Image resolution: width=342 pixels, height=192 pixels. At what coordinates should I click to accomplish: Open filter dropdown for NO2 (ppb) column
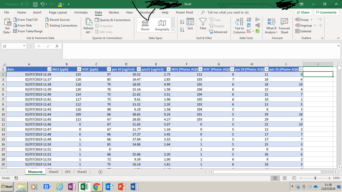[x=79, y=69]
